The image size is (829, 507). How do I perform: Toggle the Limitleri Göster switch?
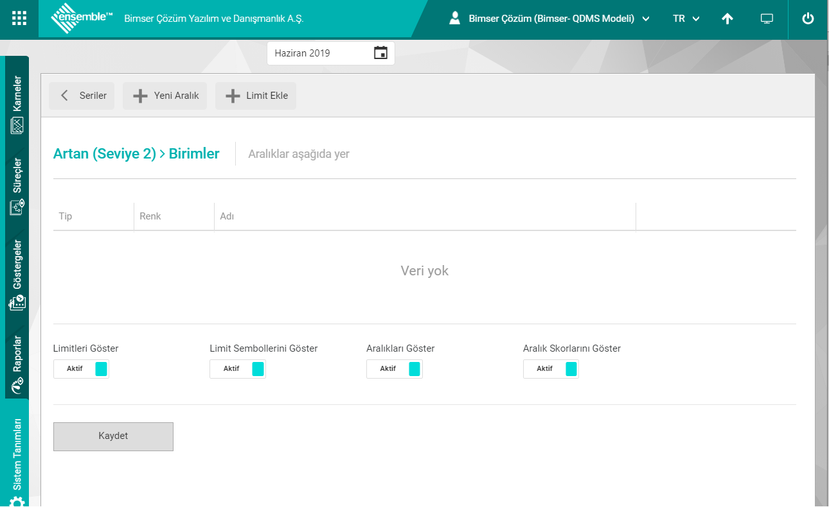point(81,369)
